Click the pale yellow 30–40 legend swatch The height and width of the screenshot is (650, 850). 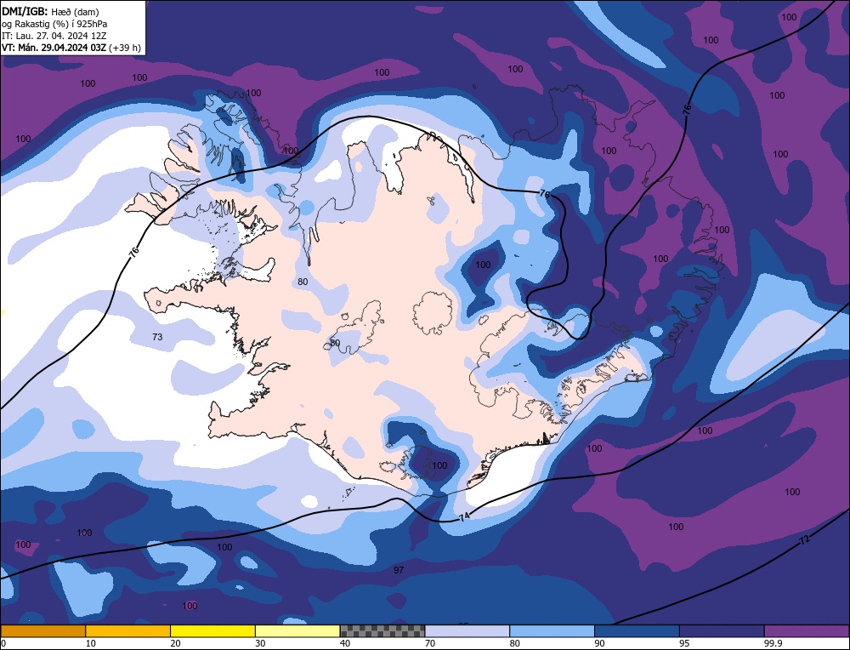pos(297,630)
